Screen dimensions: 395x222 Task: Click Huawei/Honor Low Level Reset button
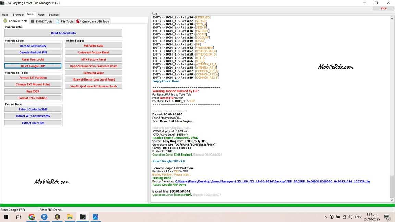94,79
